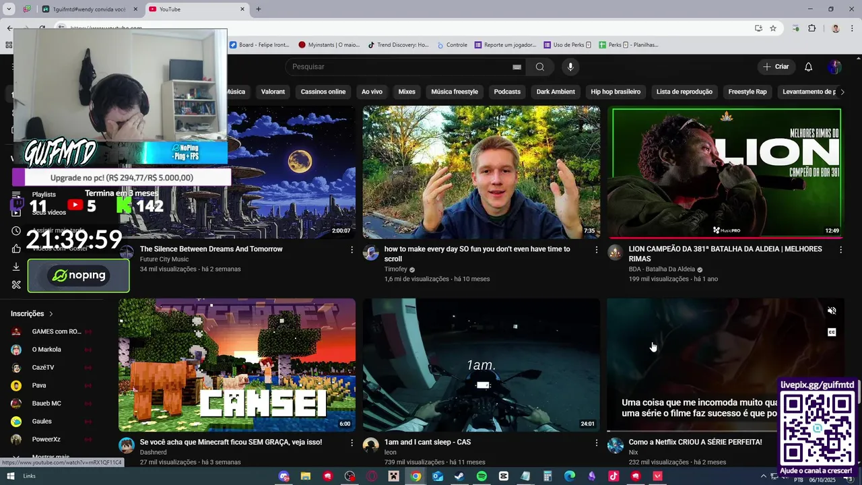Screen dimensions: 862x485
Task: Open three-dot menu for 1am and I cant sleep
Action: click(596, 443)
